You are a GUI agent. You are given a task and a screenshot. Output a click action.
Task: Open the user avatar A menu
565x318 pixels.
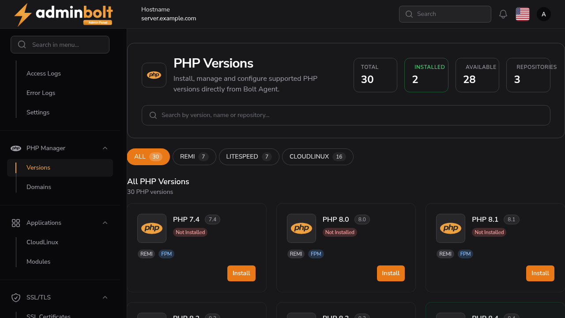tap(544, 14)
